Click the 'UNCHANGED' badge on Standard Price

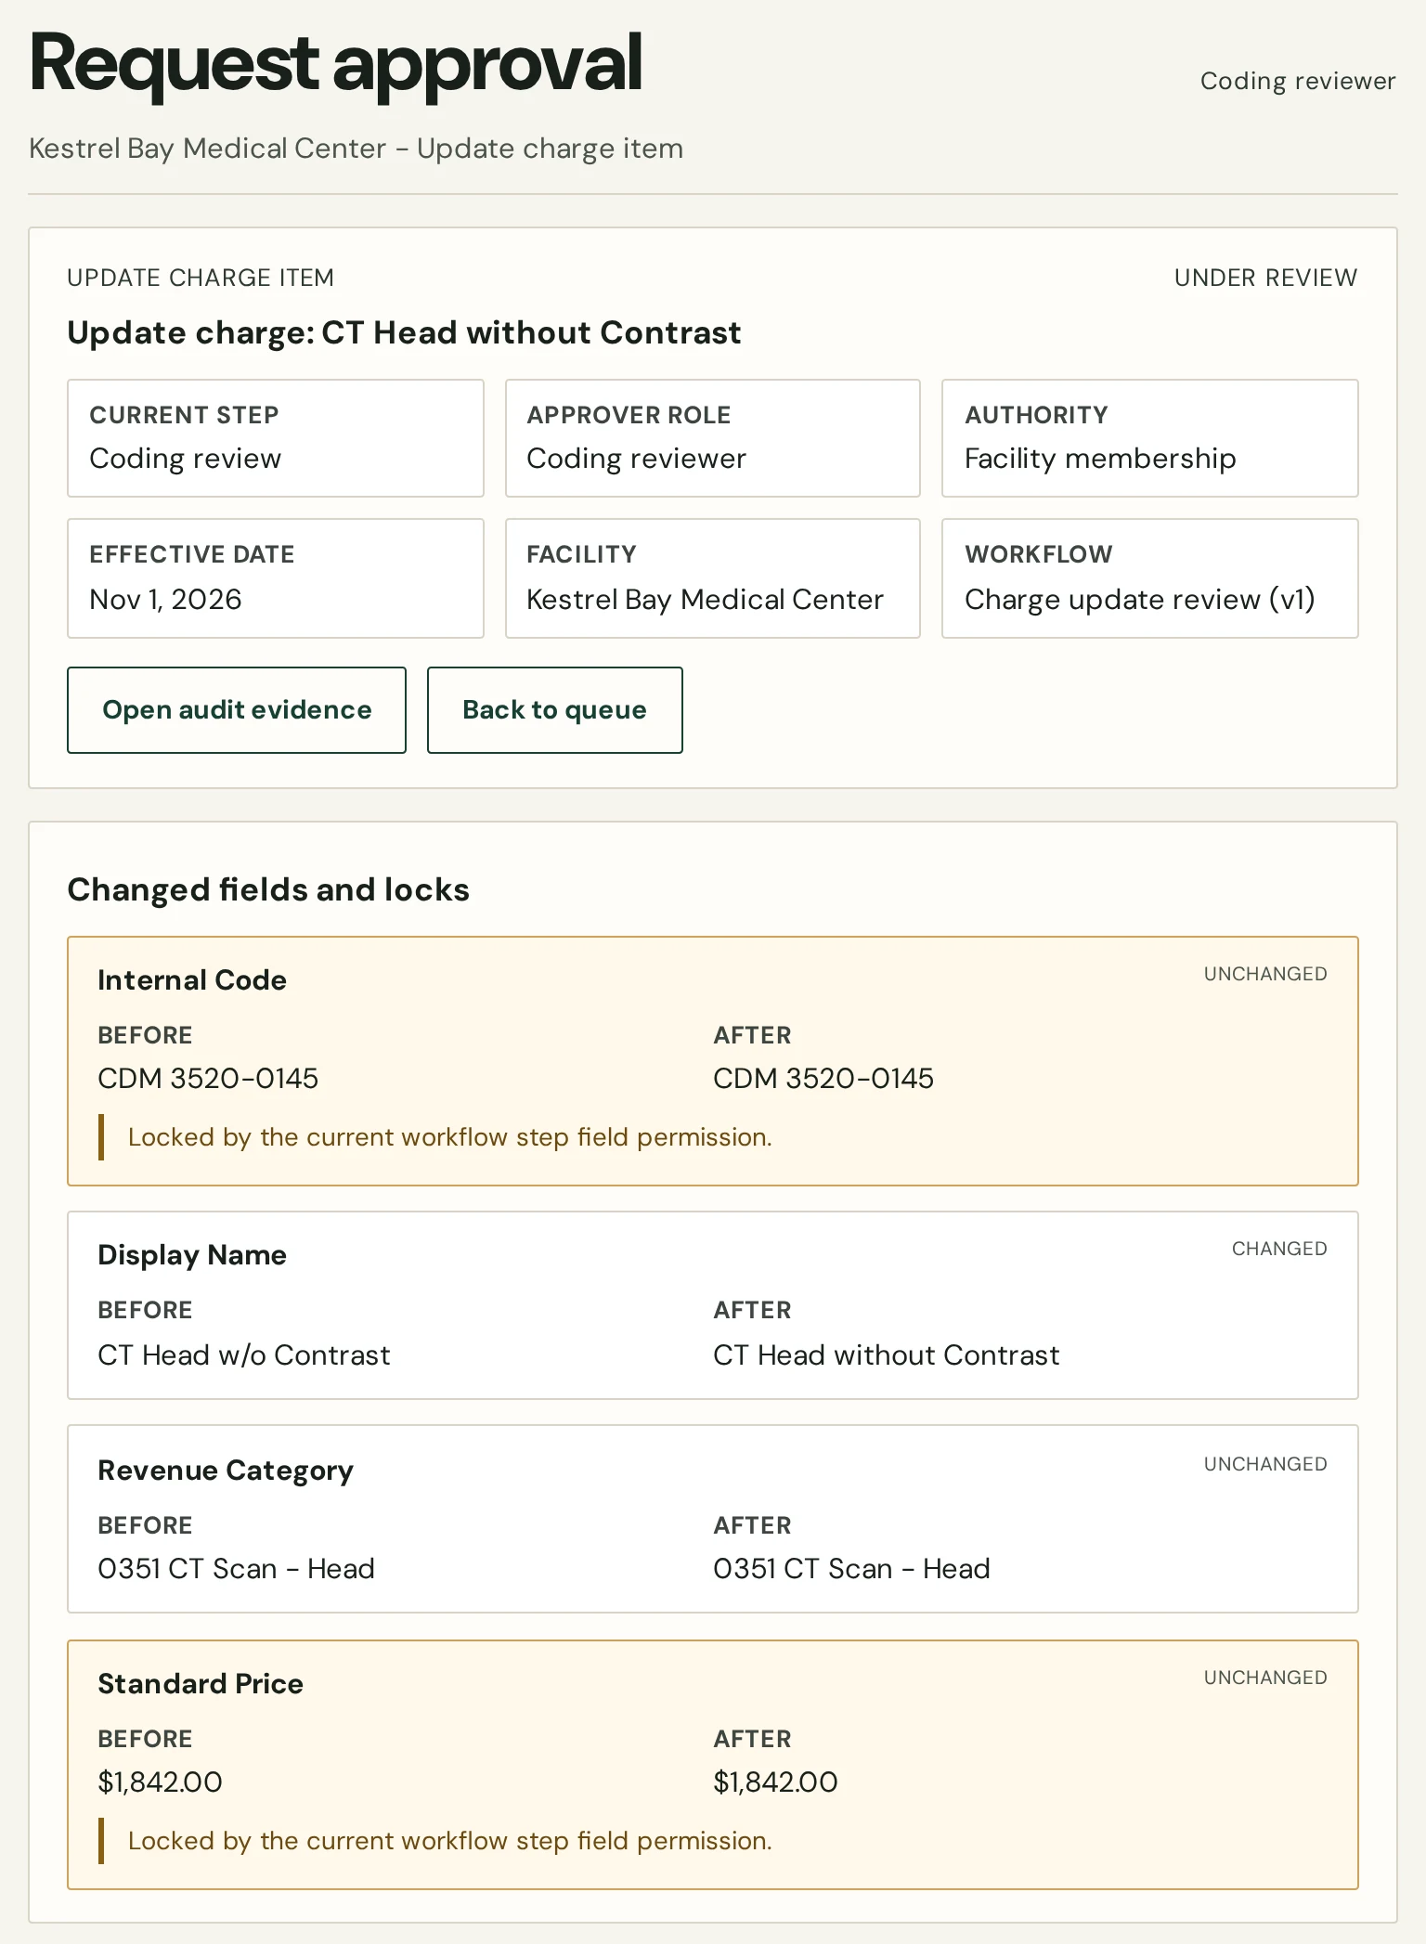1265,1678
